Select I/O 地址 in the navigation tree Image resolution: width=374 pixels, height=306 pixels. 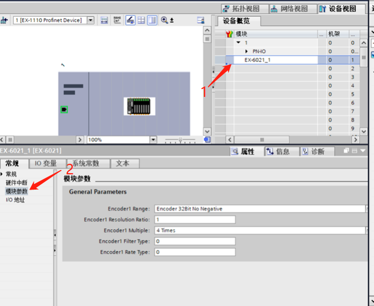(x=15, y=200)
